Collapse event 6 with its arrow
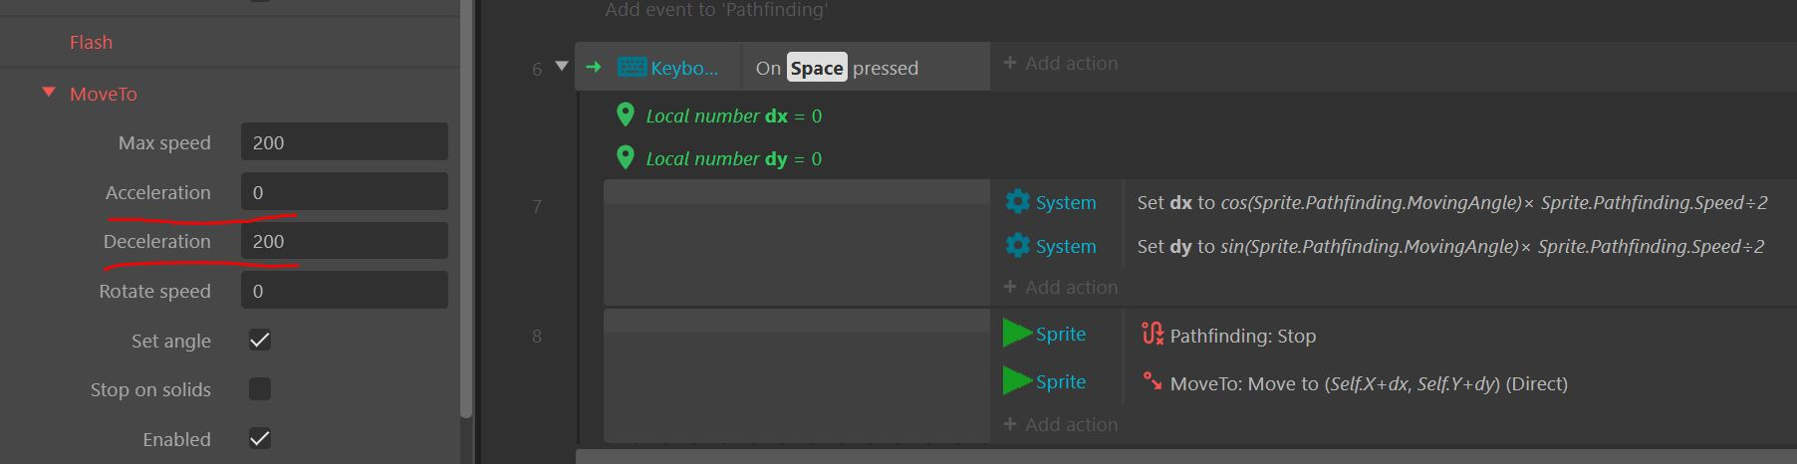 coord(561,67)
